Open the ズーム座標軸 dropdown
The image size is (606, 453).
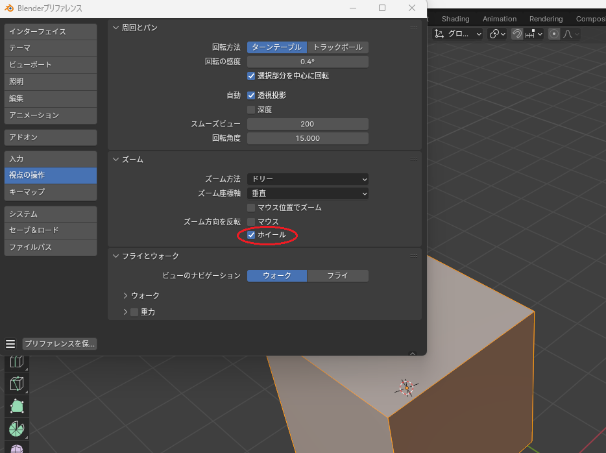point(308,193)
